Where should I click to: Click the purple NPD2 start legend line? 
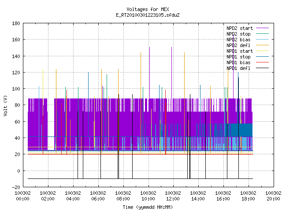point(262,28)
